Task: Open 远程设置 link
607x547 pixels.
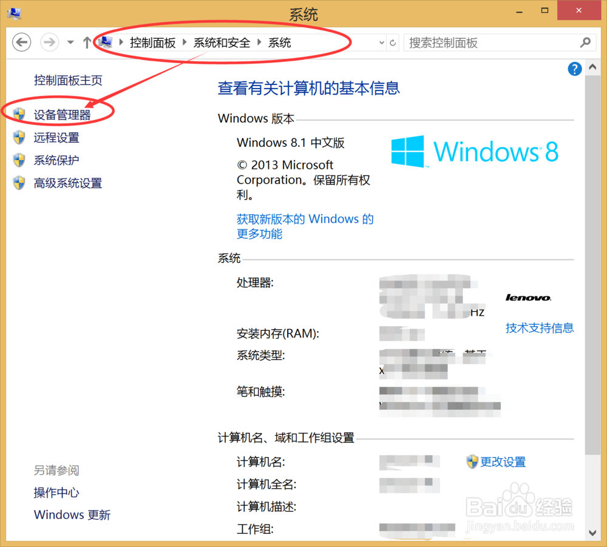Action: pos(56,137)
